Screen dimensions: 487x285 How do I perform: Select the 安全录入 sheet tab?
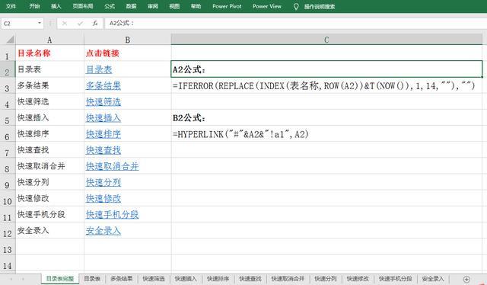pos(433,279)
